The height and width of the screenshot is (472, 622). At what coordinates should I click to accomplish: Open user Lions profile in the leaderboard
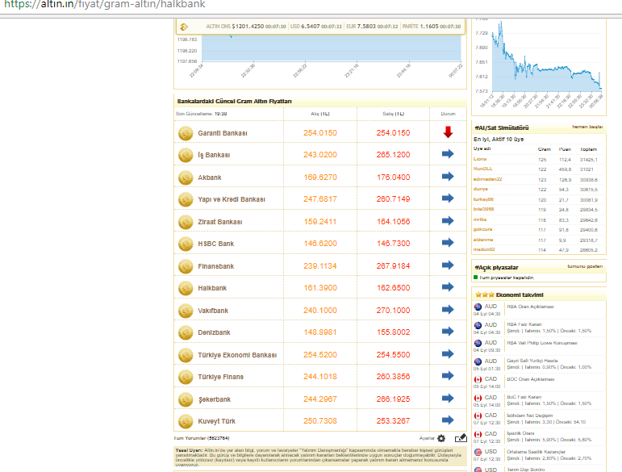click(479, 159)
